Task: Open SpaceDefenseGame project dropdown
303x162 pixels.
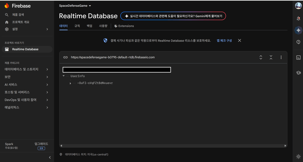Action: point(75,6)
